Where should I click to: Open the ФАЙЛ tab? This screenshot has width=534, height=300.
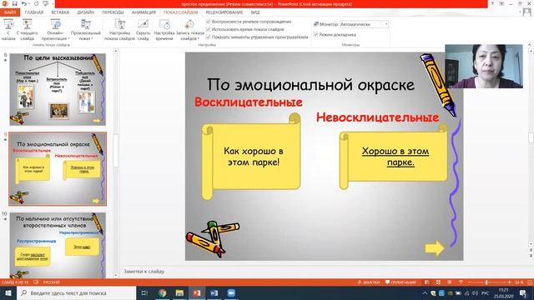tap(10, 12)
